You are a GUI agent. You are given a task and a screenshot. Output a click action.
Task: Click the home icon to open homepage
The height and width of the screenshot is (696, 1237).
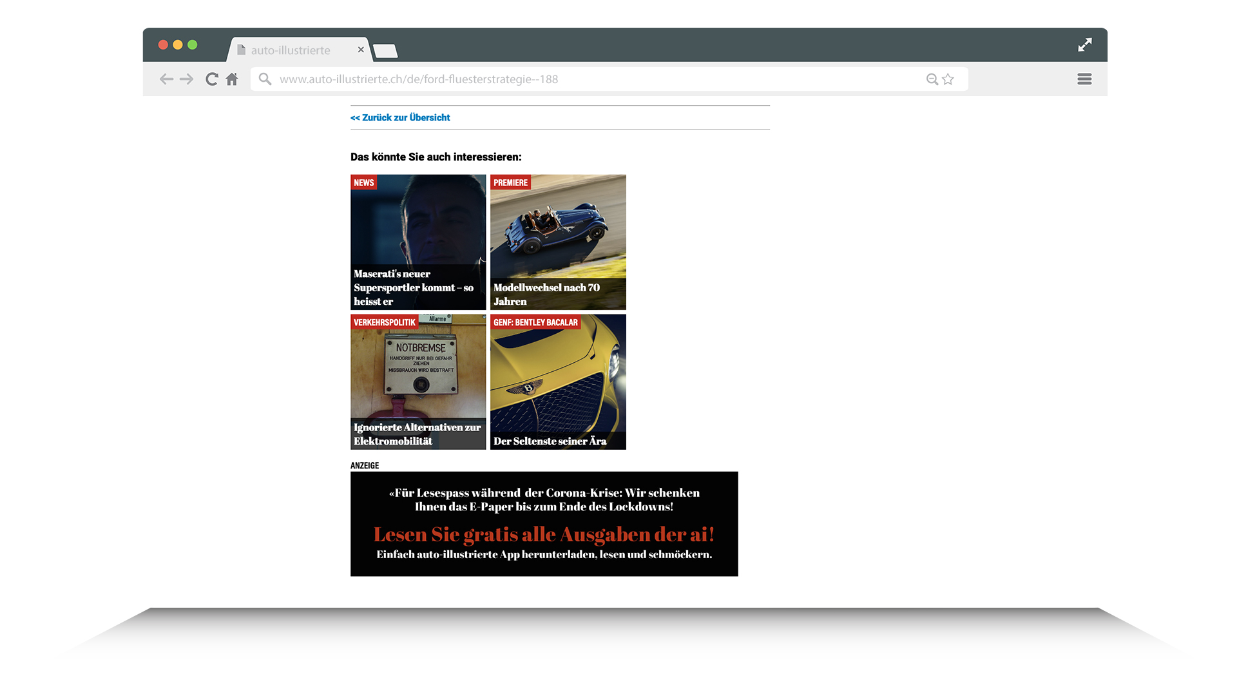[x=232, y=79]
